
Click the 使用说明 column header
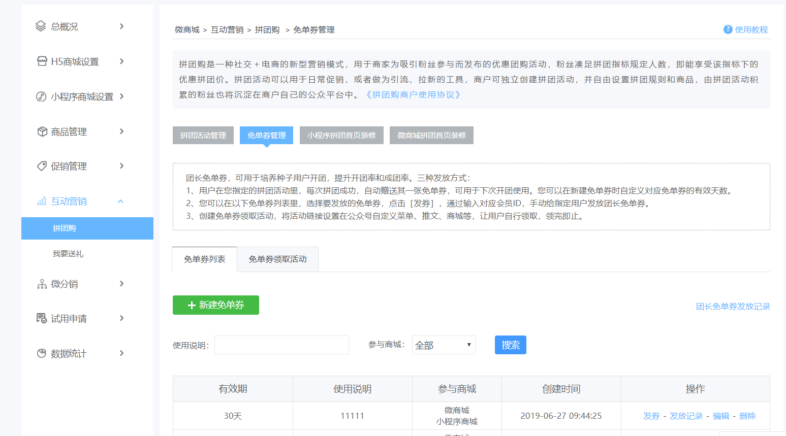point(353,389)
